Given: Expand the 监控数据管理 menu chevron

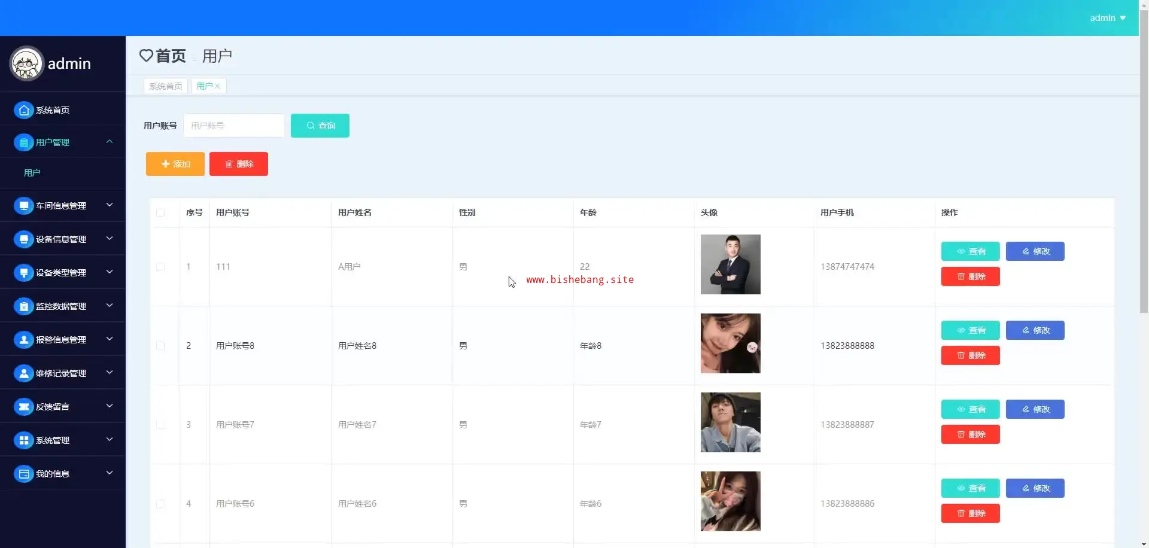Looking at the screenshot, I should 110,306.
